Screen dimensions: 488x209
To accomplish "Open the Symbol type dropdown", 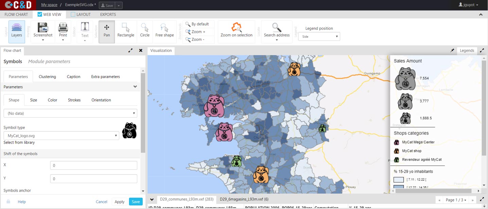I will (x=61, y=136).
